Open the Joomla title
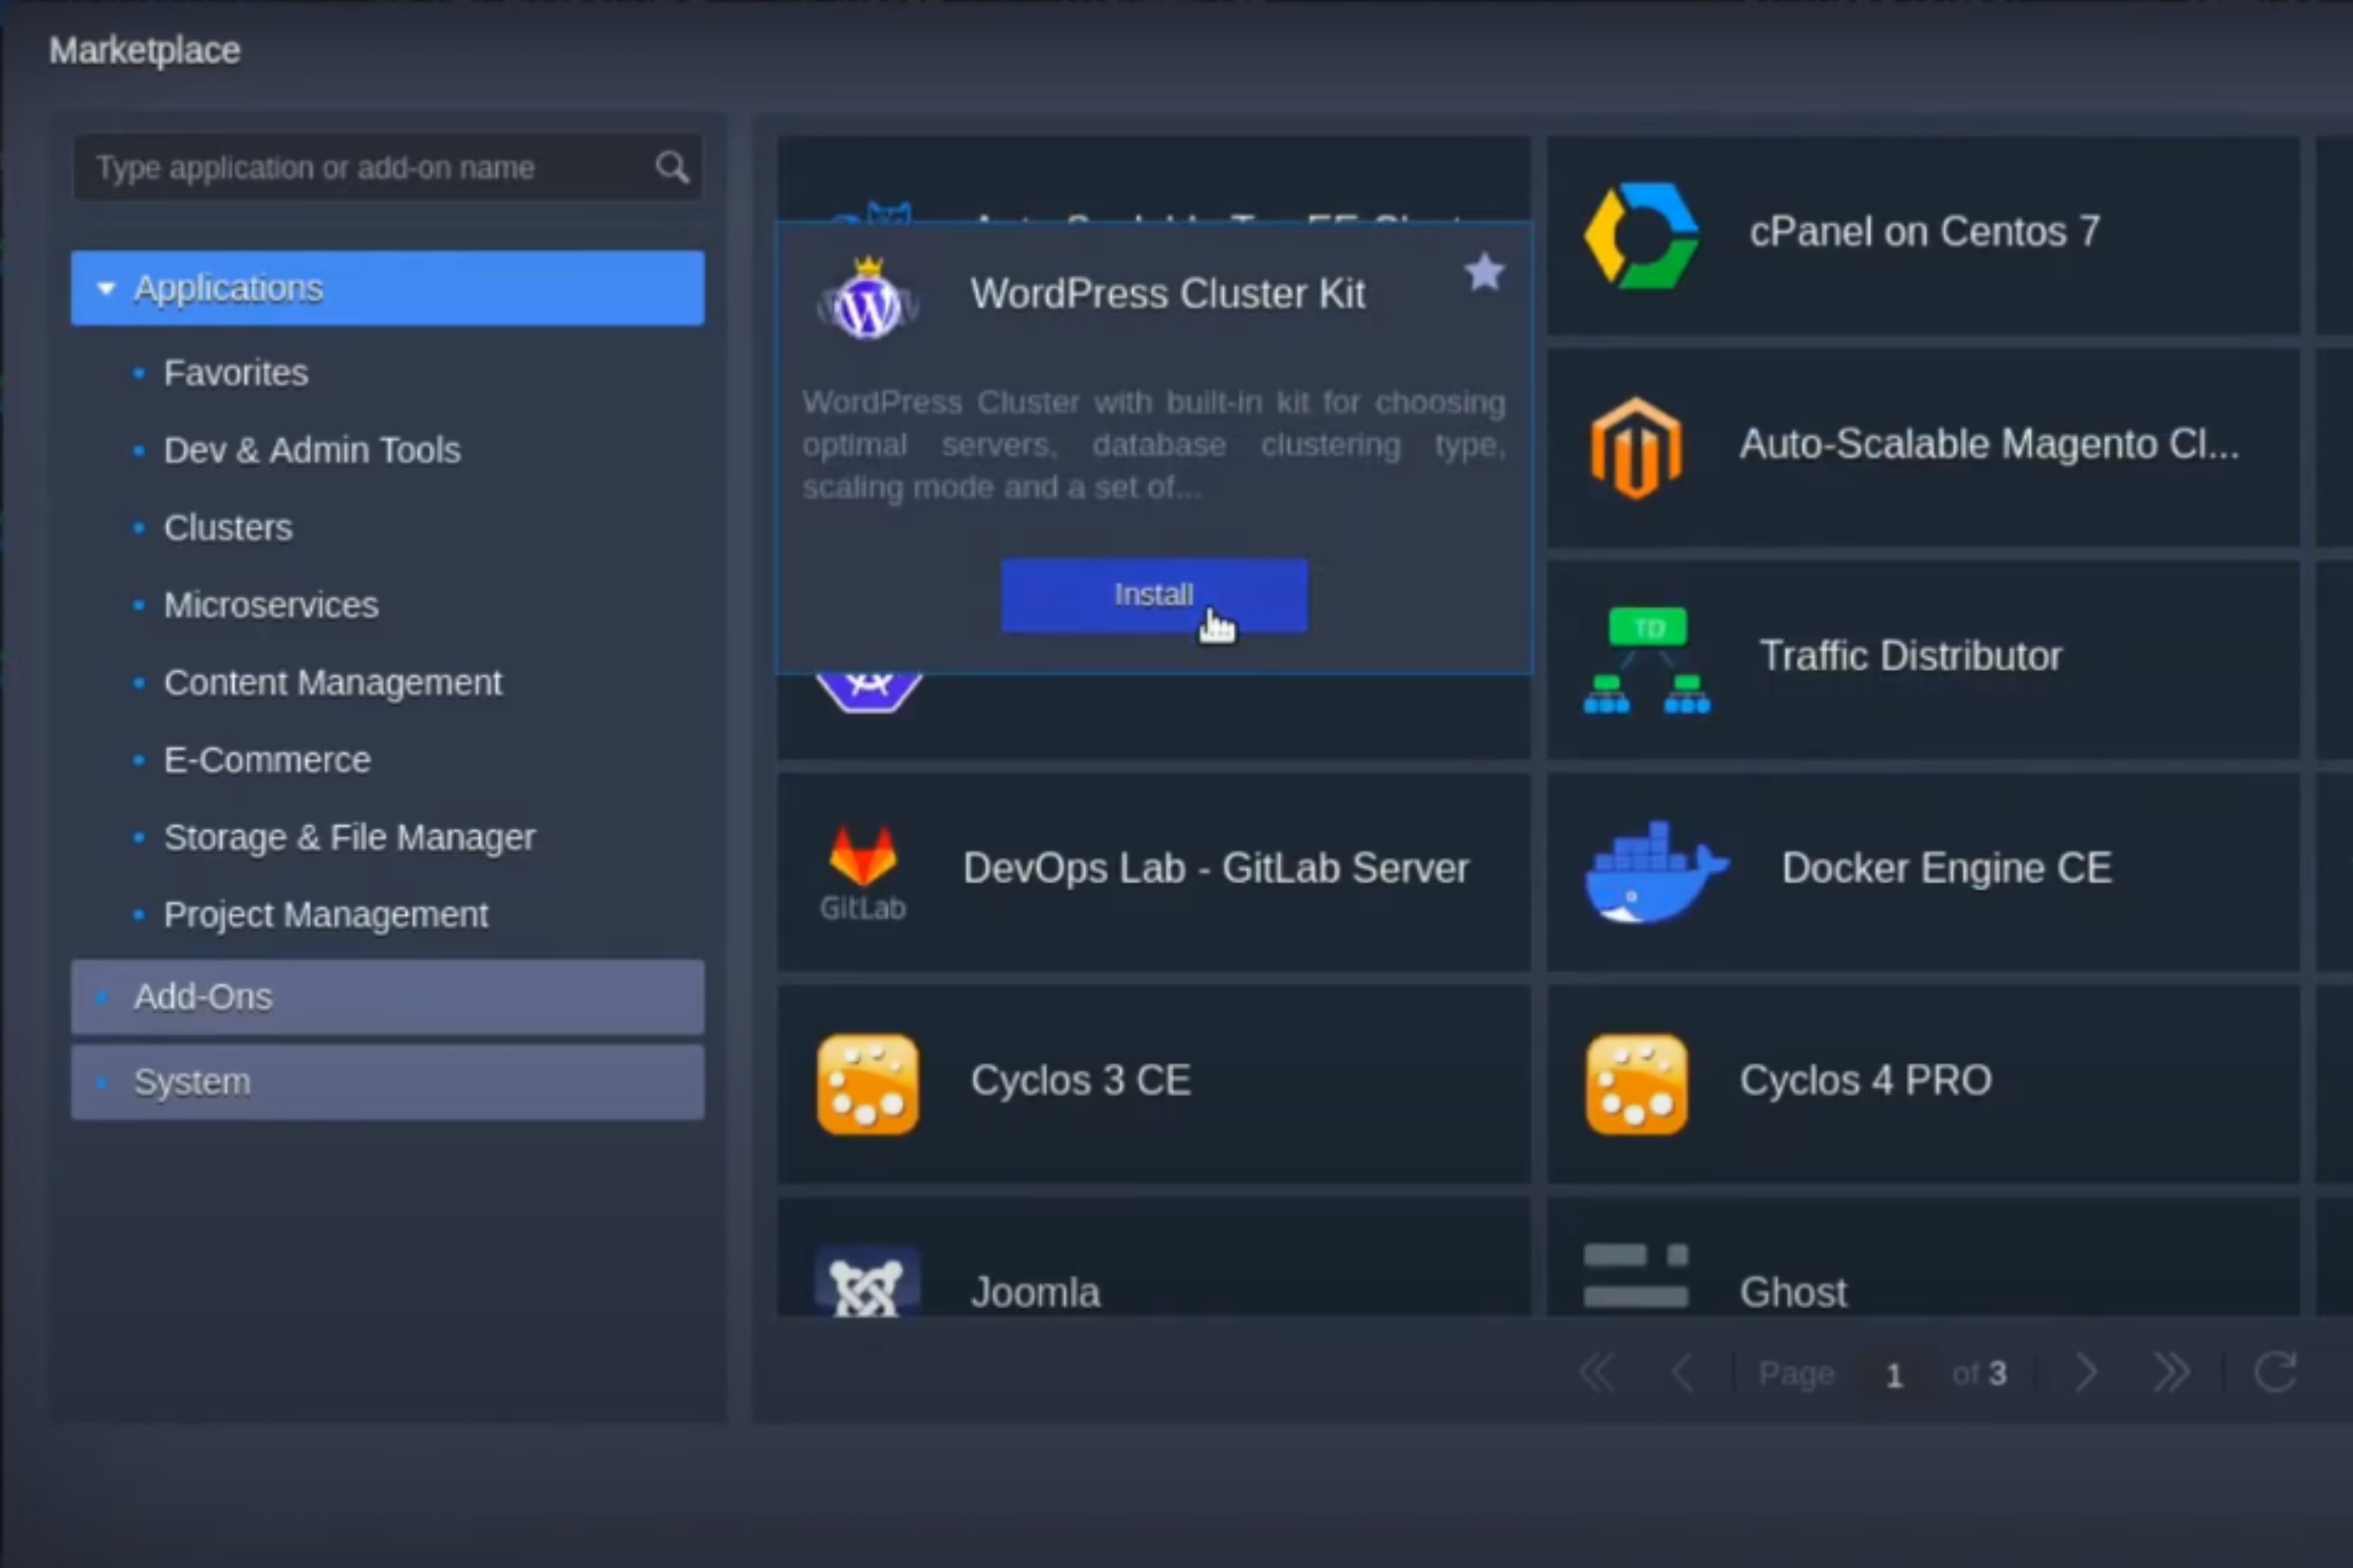Image resolution: width=2353 pixels, height=1568 pixels. pos(1035,1292)
